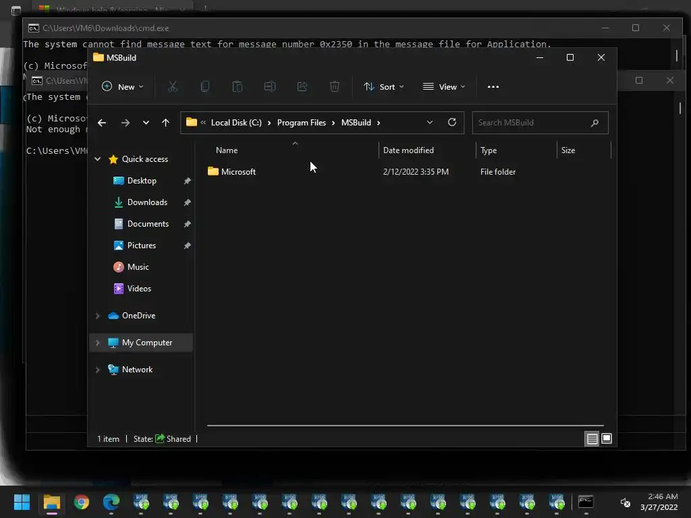Click the Rename icon in the toolbar
The image size is (691, 518).
(270, 87)
